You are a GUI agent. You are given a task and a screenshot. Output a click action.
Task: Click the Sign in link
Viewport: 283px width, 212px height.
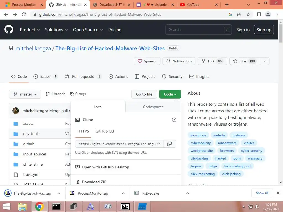243,30
